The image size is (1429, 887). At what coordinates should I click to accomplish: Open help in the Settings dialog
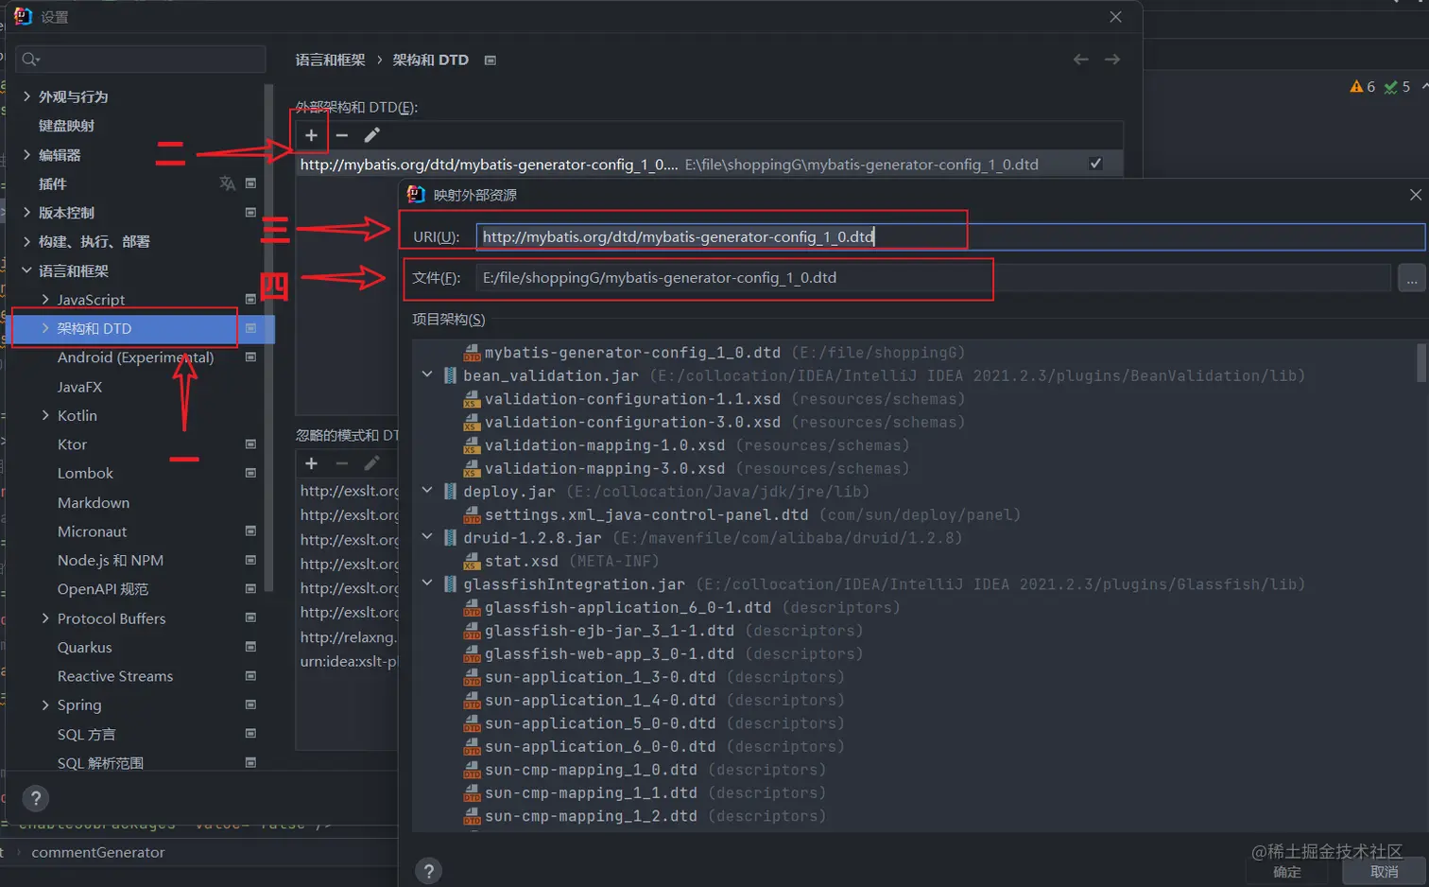(36, 799)
